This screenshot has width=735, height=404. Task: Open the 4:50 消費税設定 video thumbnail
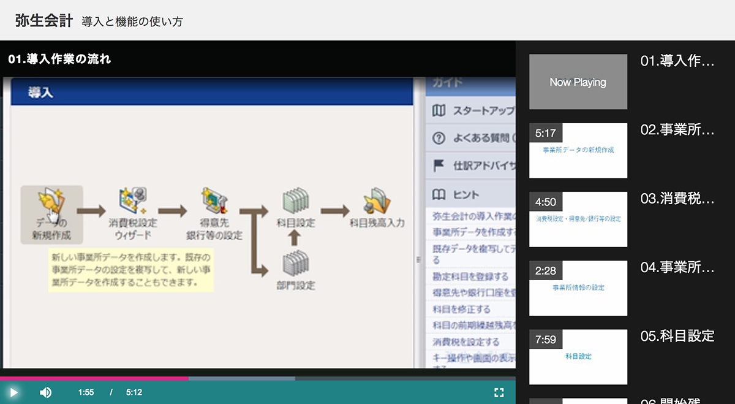coord(578,219)
